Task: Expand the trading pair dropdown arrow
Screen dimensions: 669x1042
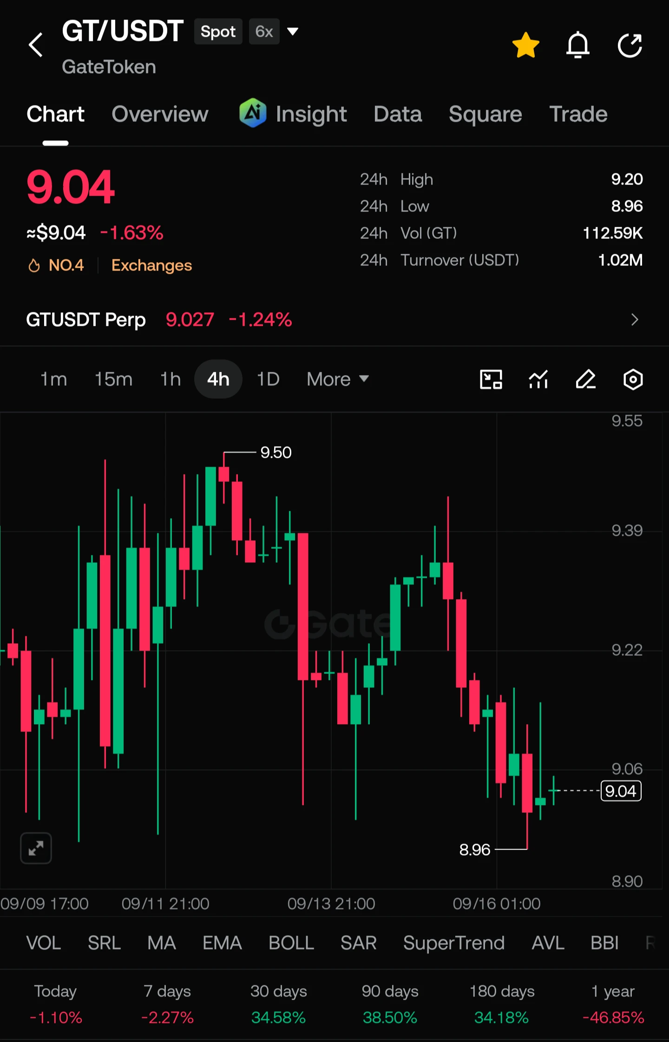Action: click(x=293, y=31)
